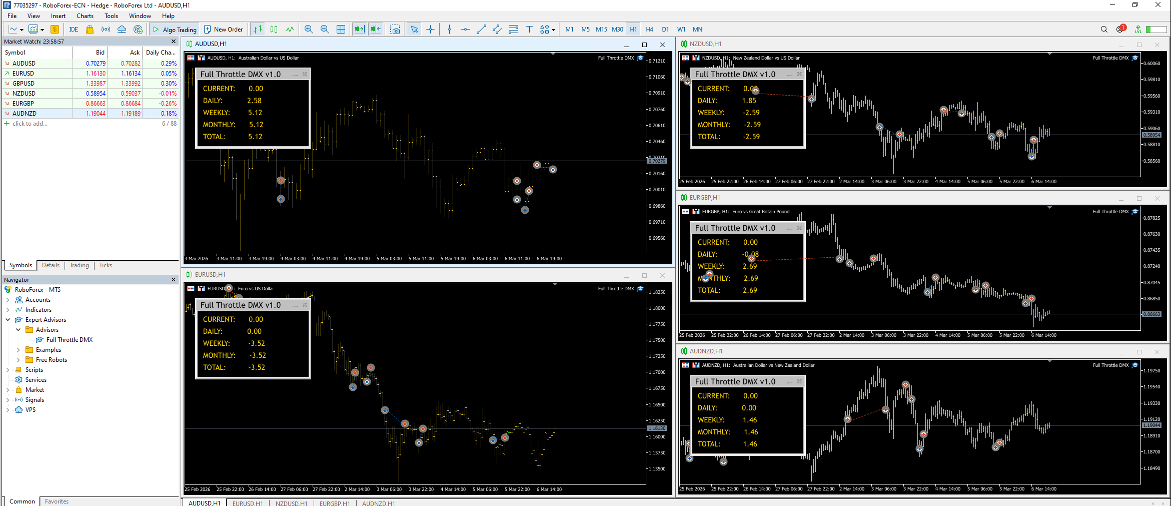Viewport: 1172px width, 506px height.
Task: Click the New Order button
Action: point(223,30)
